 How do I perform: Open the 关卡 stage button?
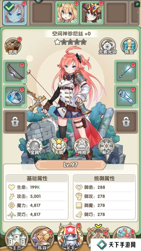(x=70, y=237)
